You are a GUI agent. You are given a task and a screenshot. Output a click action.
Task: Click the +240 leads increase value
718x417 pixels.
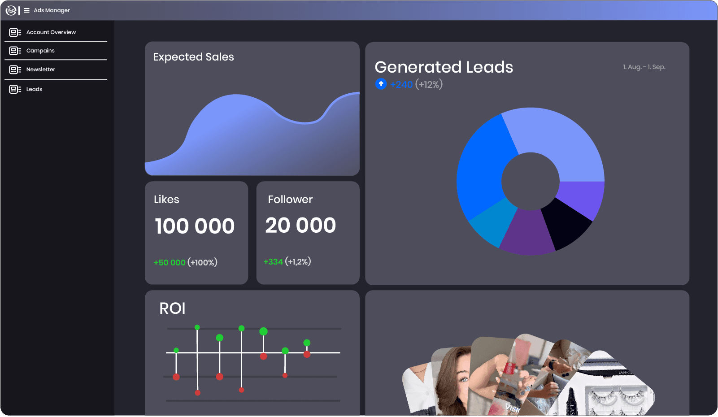click(401, 84)
